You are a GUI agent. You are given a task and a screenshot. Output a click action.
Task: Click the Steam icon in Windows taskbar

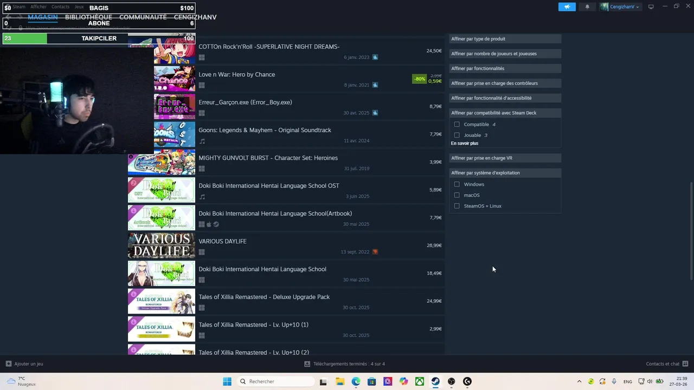point(435,381)
